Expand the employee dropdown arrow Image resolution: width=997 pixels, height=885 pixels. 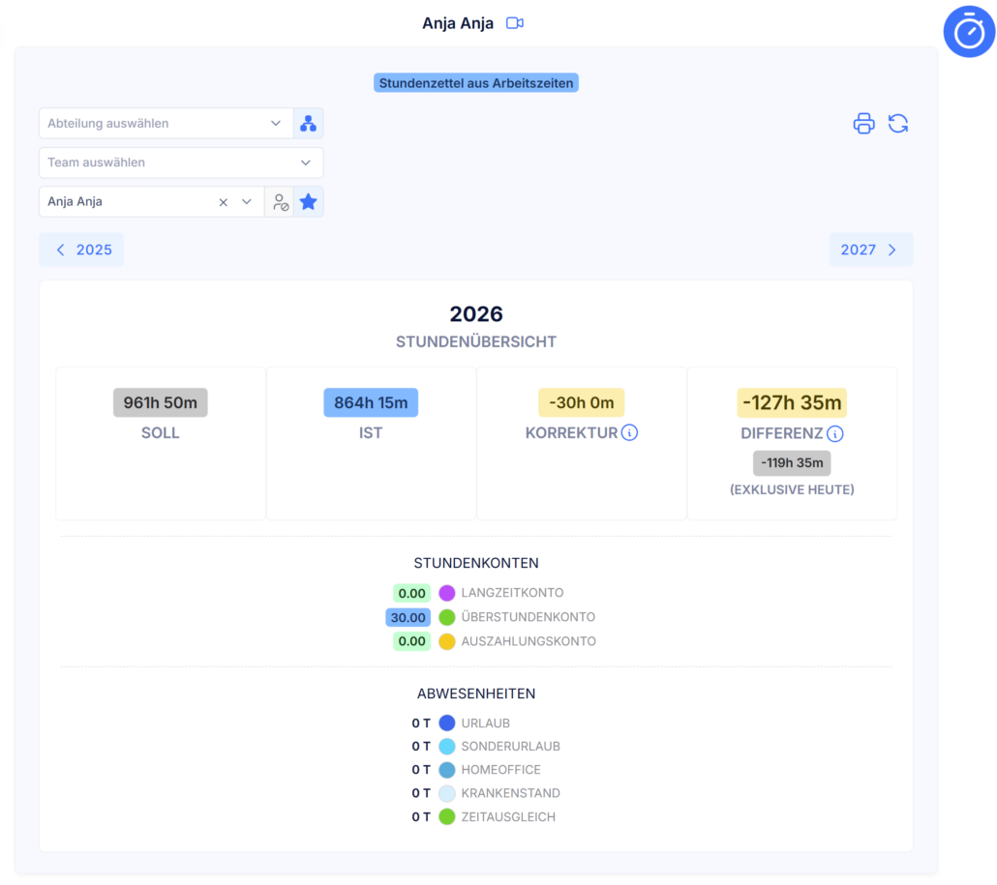pyautogui.click(x=247, y=202)
